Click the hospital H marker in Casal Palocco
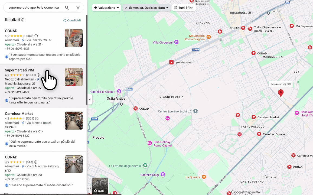 point(239,134)
